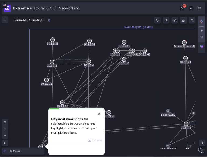The height and width of the screenshot is (157, 207).
Task: Open the filter options
Action: click(175, 20)
